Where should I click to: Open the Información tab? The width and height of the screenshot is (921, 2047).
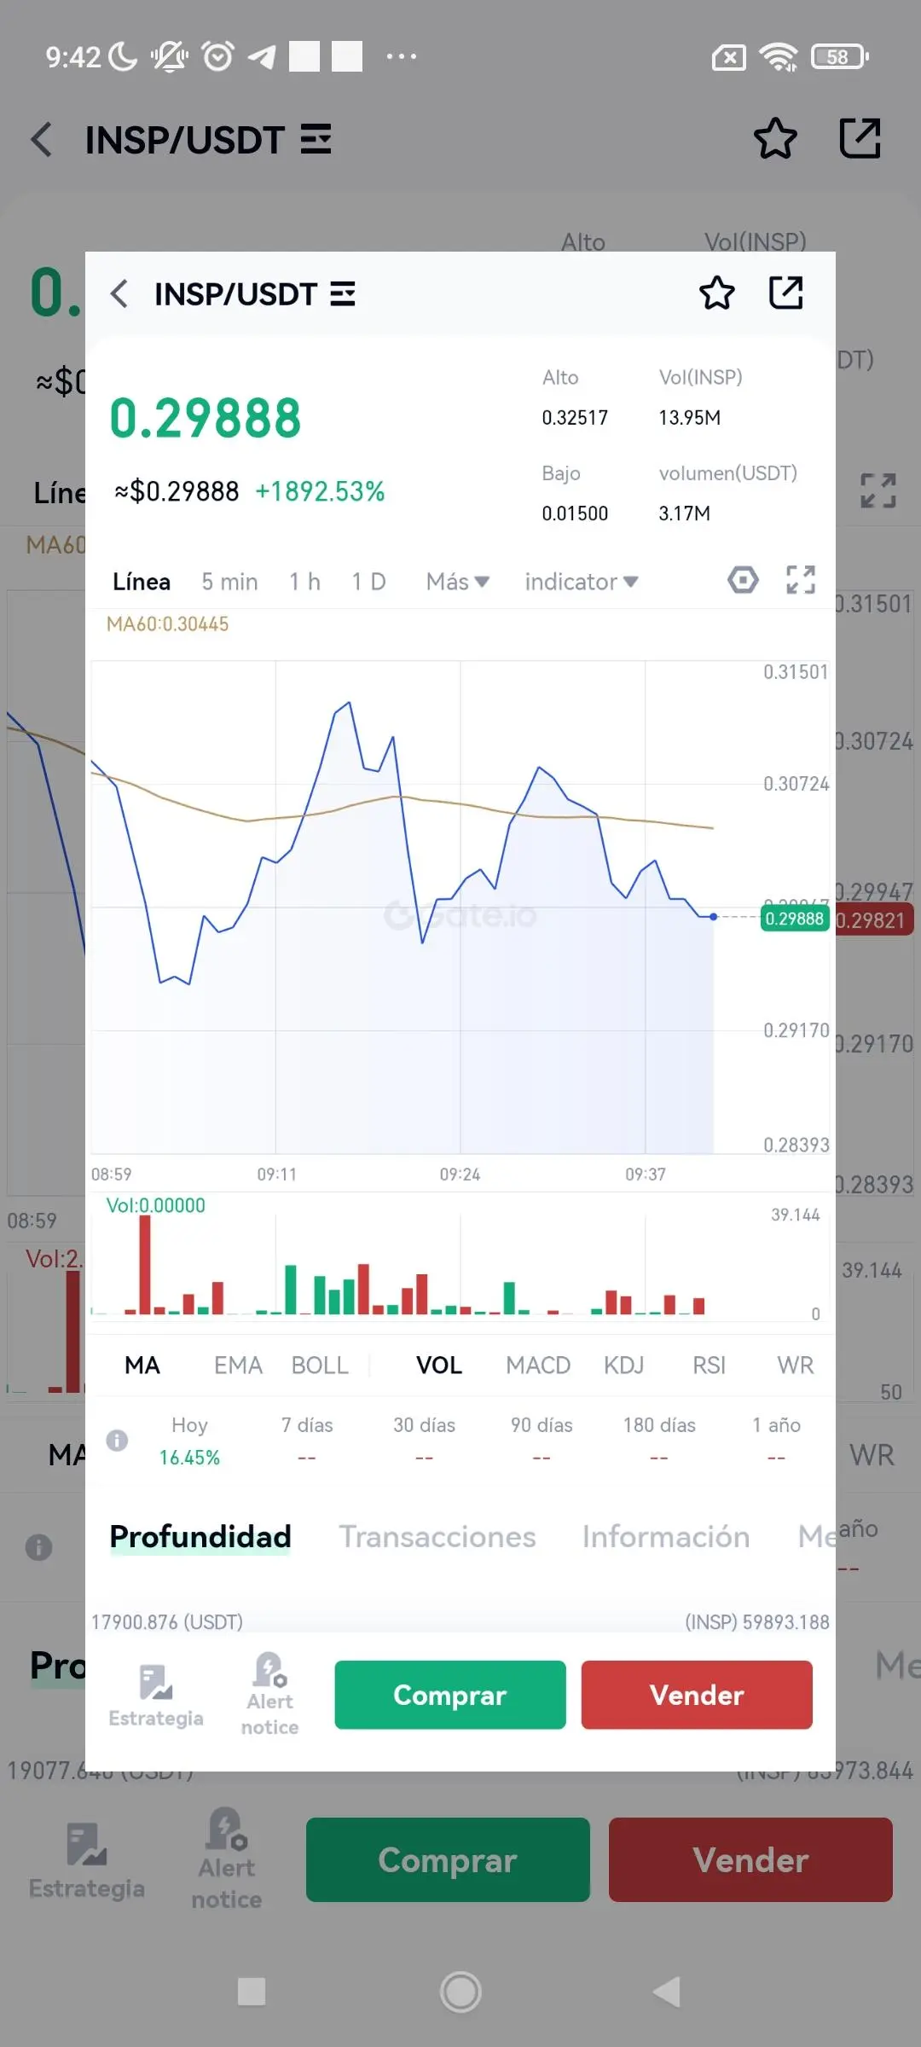click(665, 1536)
